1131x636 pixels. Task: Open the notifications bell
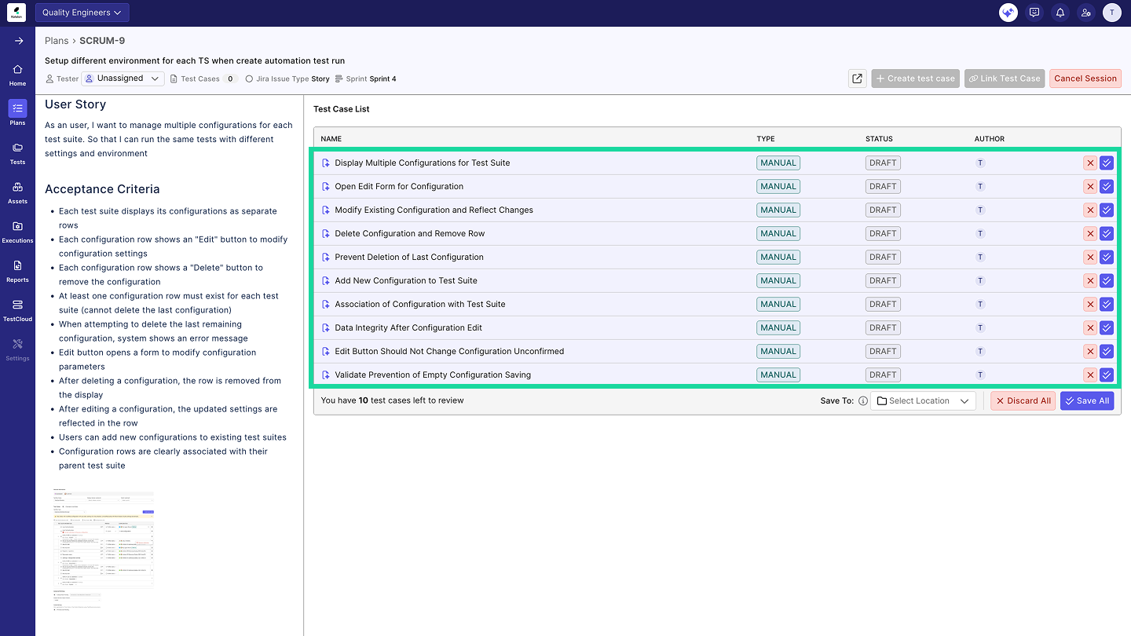(x=1060, y=13)
